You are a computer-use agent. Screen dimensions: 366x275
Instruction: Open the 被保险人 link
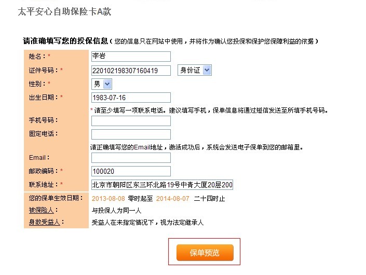[x=41, y=210]
